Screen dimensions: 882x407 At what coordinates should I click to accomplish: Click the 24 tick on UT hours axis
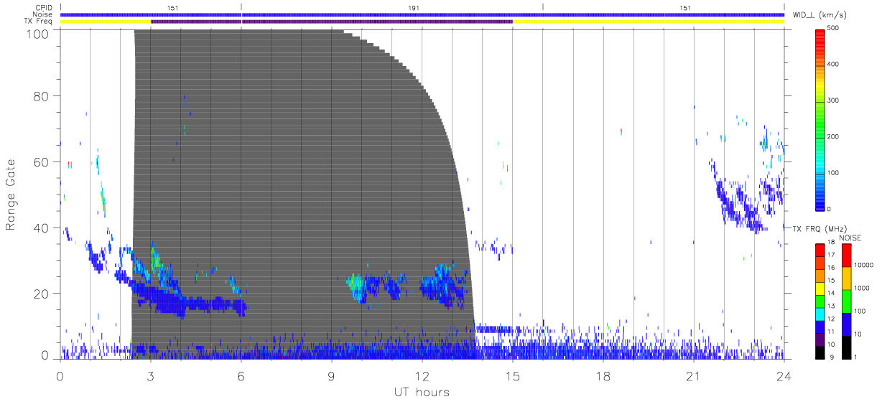click(x=784, y=376)
